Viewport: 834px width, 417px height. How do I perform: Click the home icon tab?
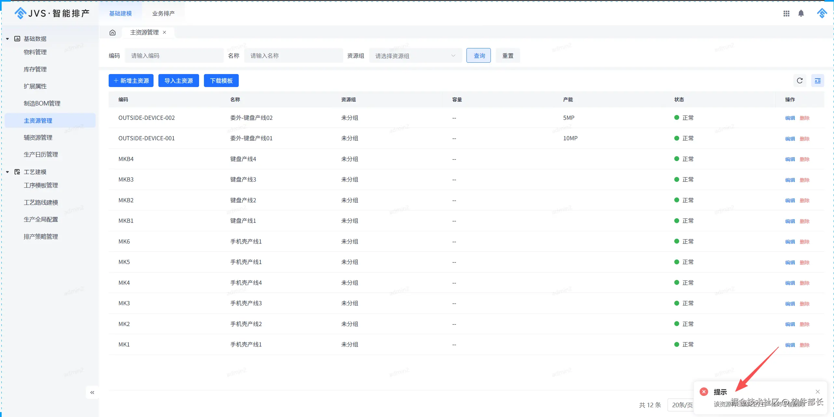point(113,32)
